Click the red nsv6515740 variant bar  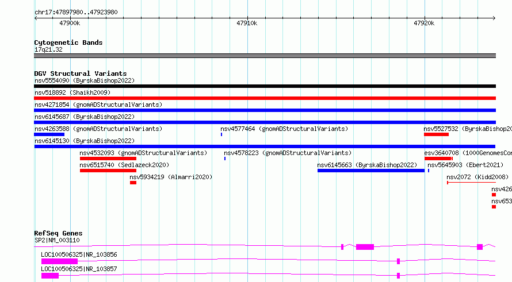[108, 171]
